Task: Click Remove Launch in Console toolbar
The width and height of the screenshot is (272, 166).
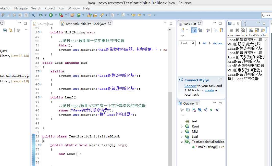Action: (237, 30)
